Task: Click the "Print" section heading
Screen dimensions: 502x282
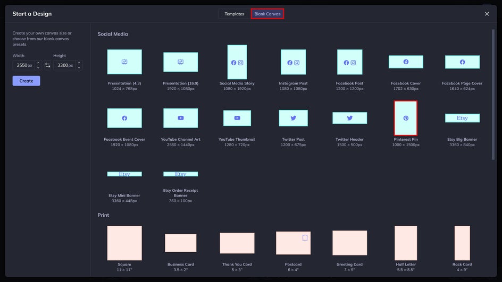Action: (x=103, y=215)
